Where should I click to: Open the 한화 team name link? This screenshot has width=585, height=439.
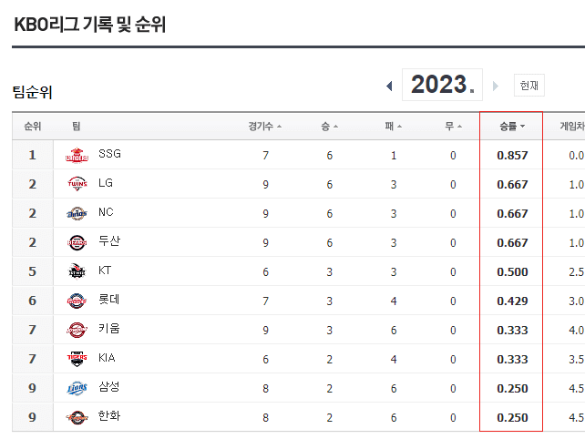(x=109, y=416)
